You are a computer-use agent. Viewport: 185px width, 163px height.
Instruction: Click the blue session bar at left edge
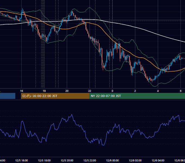[8, 96]
